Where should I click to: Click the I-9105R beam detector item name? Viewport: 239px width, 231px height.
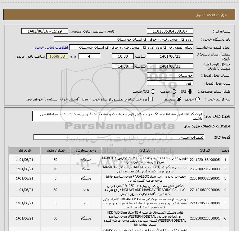(x=145, y=190)
